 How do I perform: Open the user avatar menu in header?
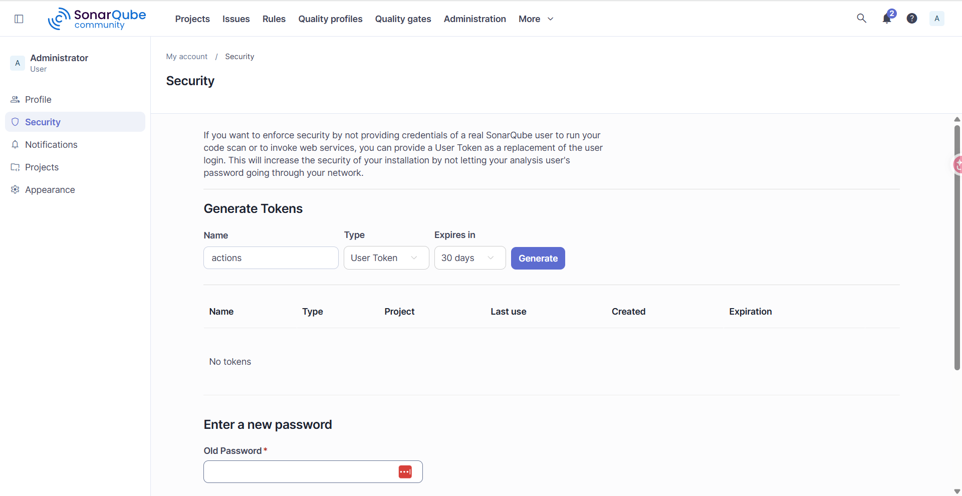936,19
